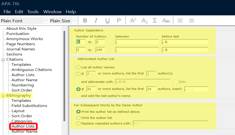Open the Plain Font dropdown
Screen dimensions: 235x135
point(46,21)
